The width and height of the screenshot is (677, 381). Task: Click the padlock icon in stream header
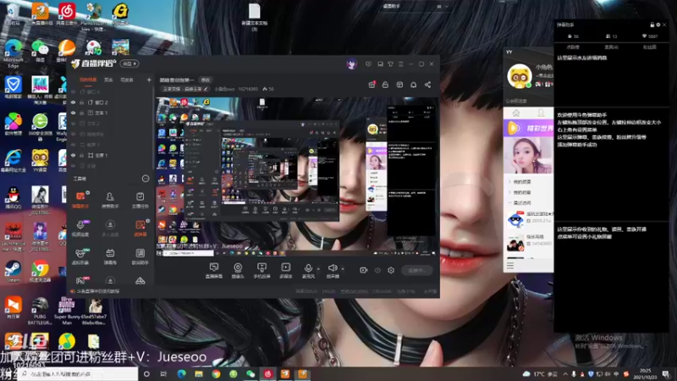pyautogui.click(x=385, y=85)
